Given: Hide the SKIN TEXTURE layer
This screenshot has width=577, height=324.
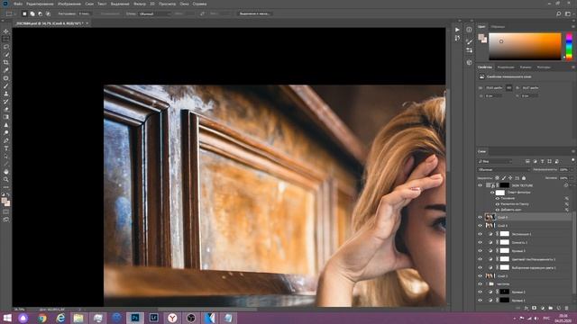Looking at the screenshot, I should coord(480,185).
